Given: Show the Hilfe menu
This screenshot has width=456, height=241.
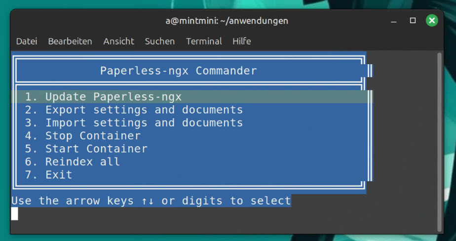Looking at the screenshot, I should (x=242, y=41).
